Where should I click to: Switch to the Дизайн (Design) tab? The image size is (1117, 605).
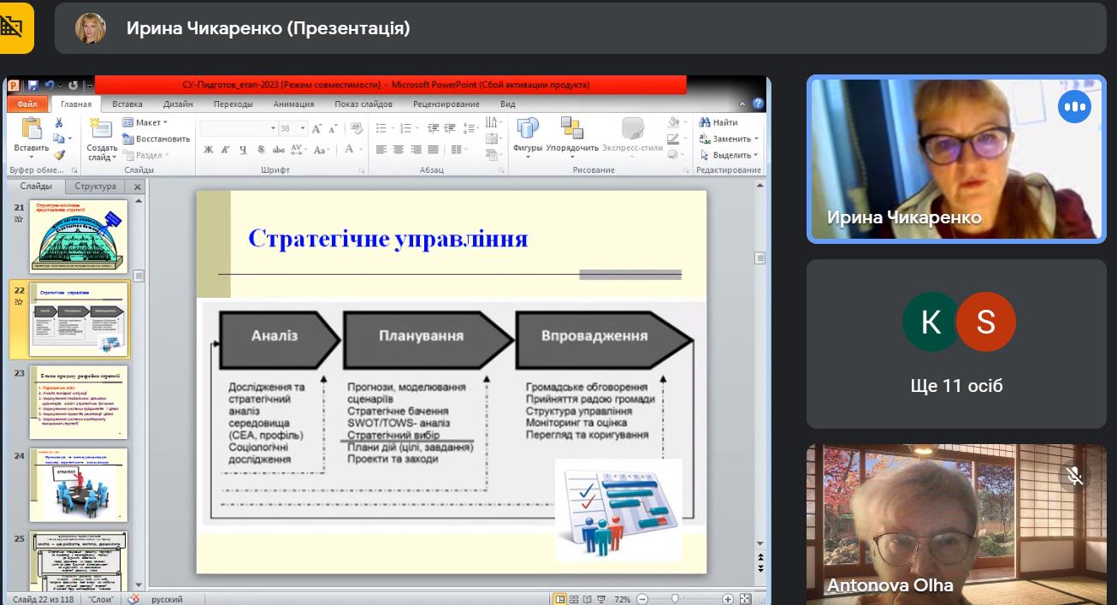pos(178,104)
